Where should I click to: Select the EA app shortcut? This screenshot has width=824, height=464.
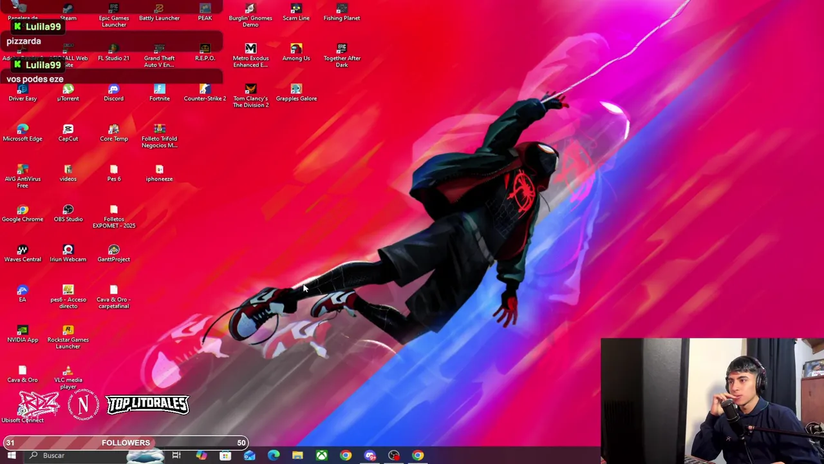point(23,293)
